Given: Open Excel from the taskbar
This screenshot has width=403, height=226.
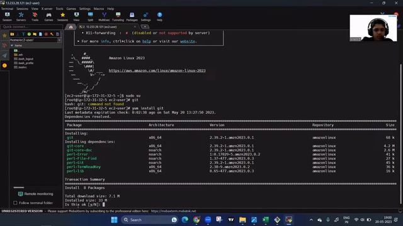Looking at the screenshot, I should pyautogui.click(x=266, y=220).
